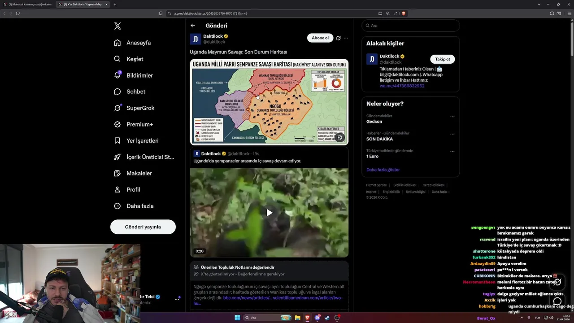This screenshot has height=323, width=574.
Task: Play the chimpanzee video
Action: (x=269, y=213)
